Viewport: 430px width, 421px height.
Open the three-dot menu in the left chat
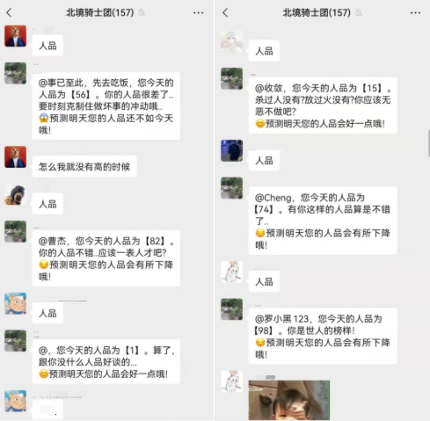pyautogui.click(x=198, y=12)
